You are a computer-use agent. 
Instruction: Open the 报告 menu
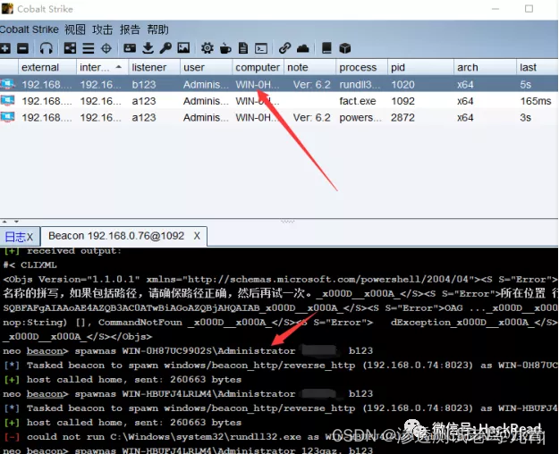[130, 29]
